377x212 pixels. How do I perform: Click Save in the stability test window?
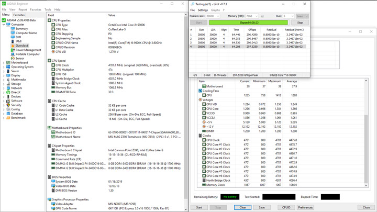[262, 207]
